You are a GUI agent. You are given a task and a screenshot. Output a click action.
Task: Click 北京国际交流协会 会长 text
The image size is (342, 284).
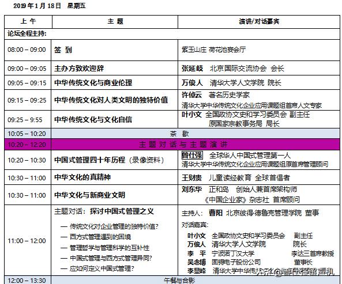pyautogui.click(x=247, y=69)
